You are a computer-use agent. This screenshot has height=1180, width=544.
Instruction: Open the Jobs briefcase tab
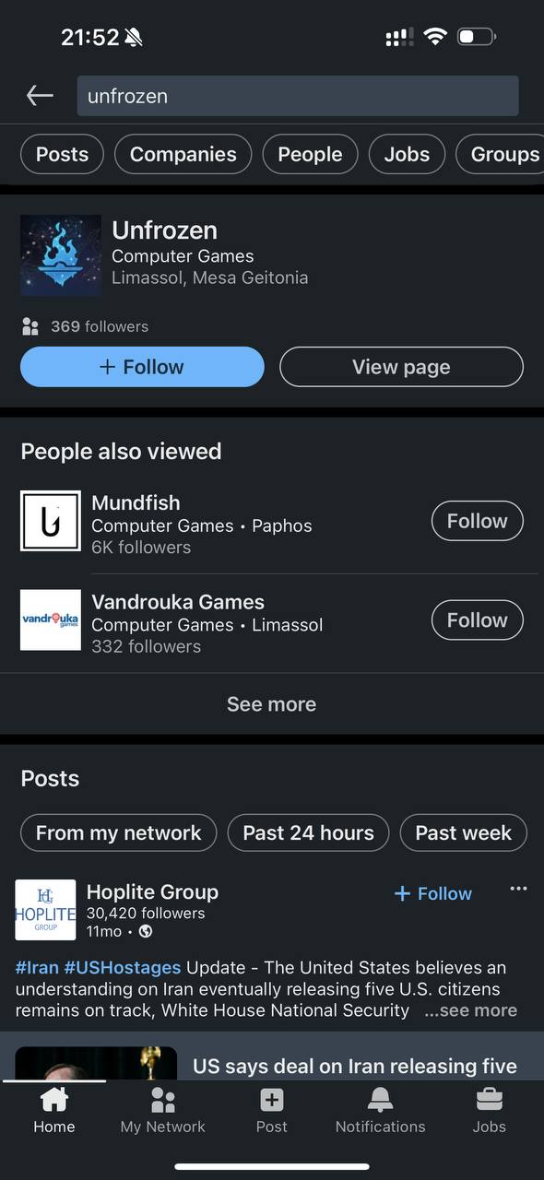489,1110
